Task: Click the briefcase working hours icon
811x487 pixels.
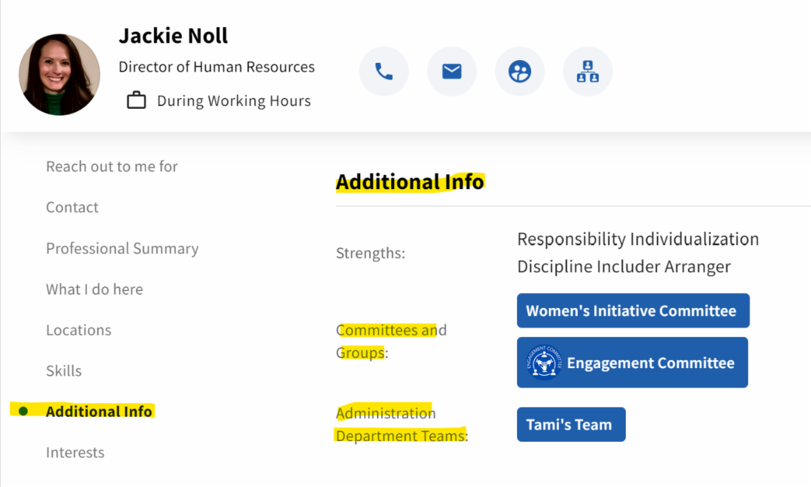Action: [x=137, y=101]
